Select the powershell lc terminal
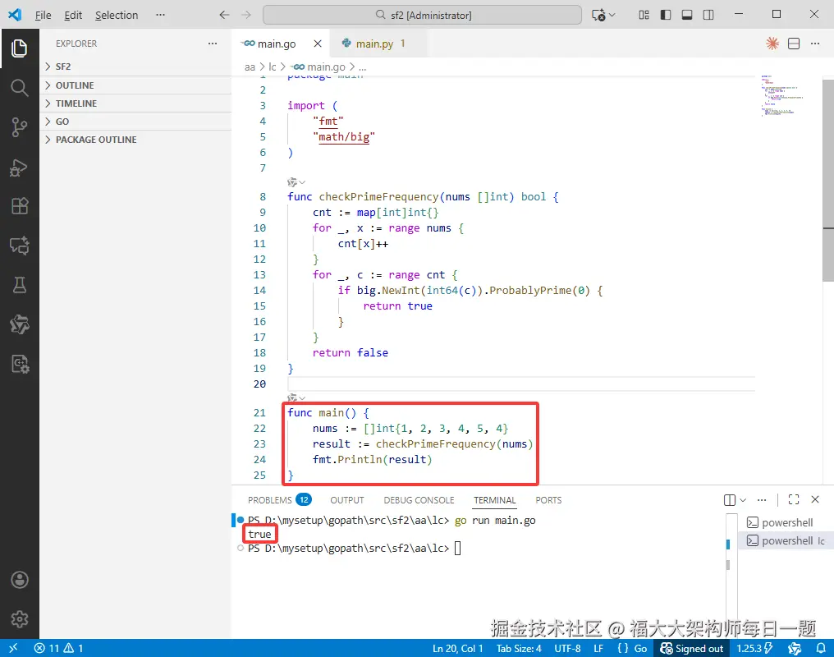Screen dimensions: 834x657 pyautogui.click(x=786, y=541)
